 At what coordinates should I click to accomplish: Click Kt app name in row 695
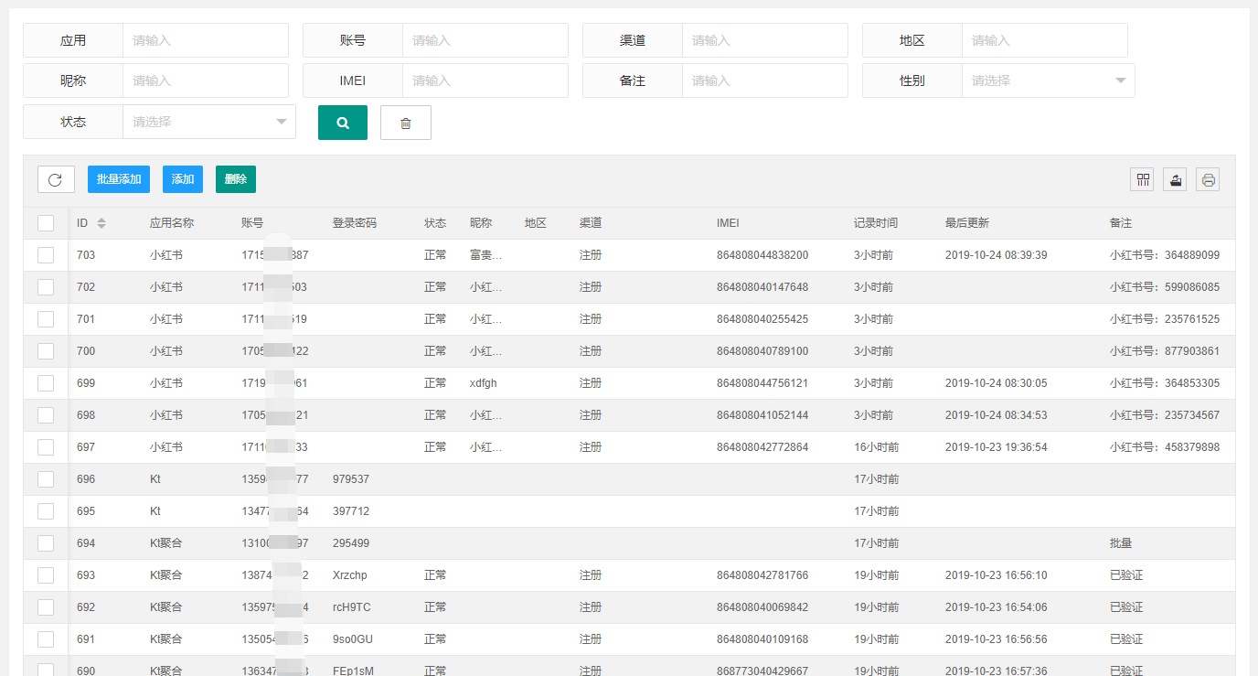click(x=155, y=511)
